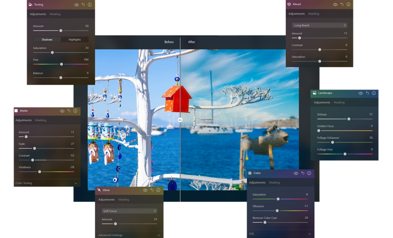Screen dimensions: 393x238
Task: Toggle visibility eye in Toning panel
Action: [x=76, y=5]
